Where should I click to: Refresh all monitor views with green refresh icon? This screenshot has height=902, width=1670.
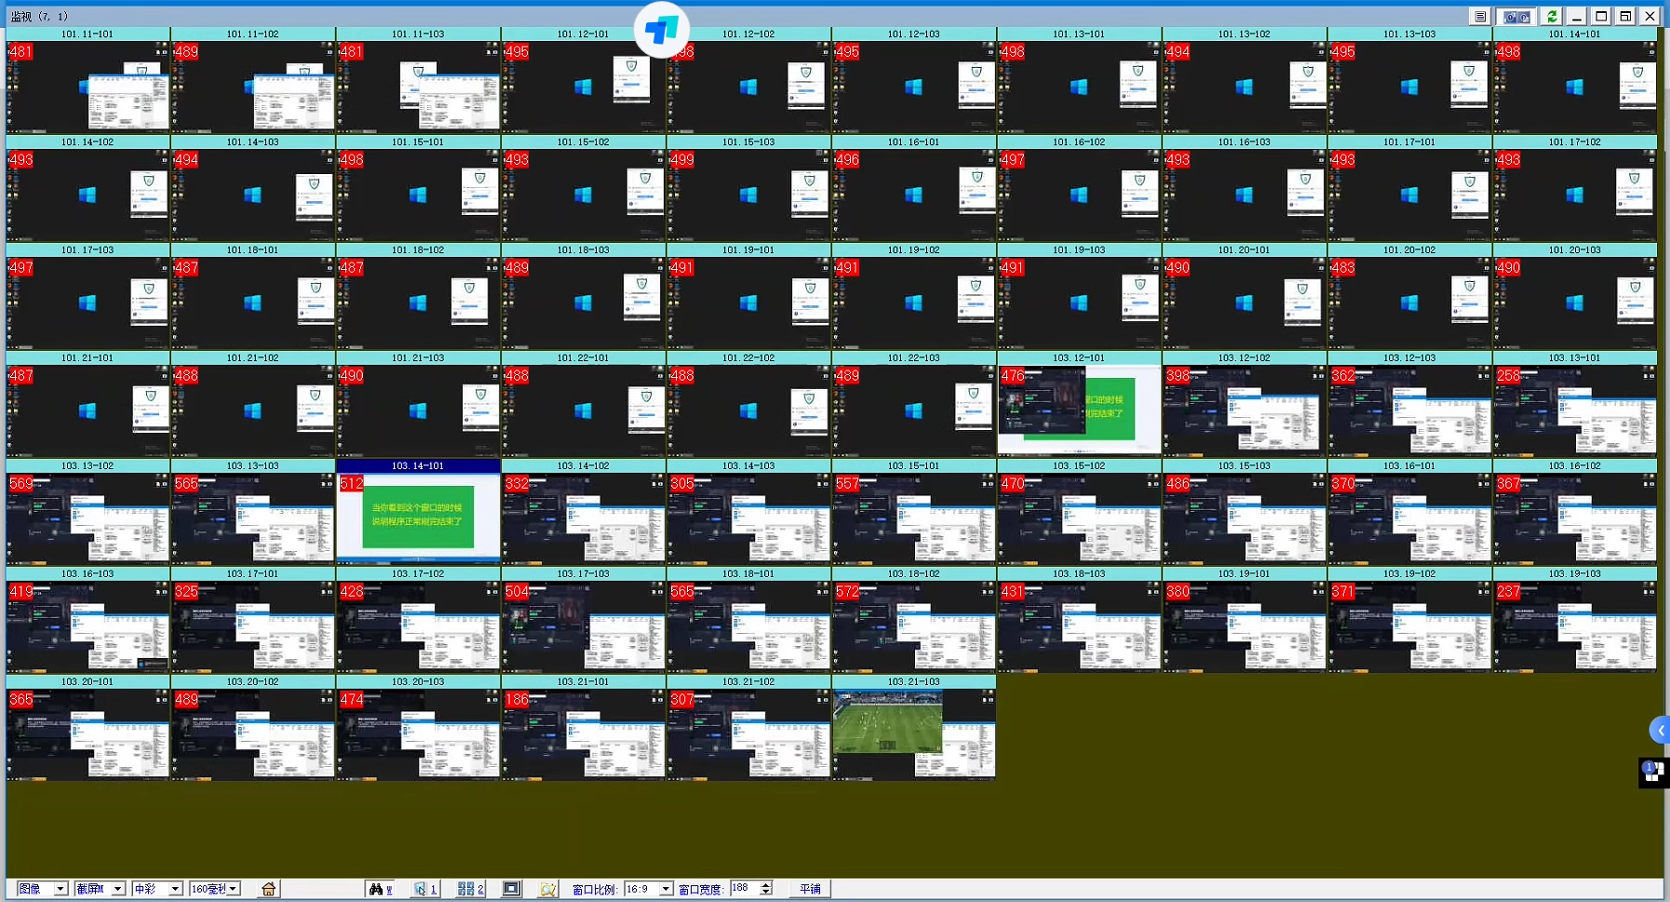1553,16
